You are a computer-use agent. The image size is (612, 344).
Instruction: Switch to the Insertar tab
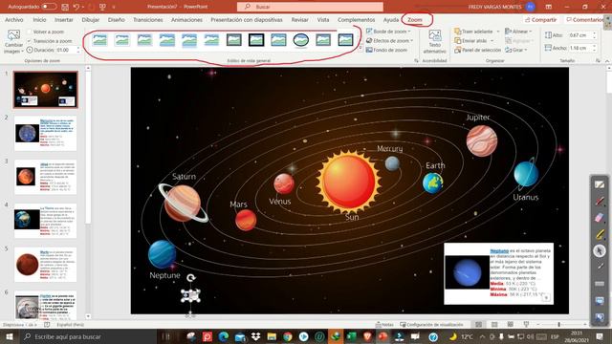click(64, 19)
